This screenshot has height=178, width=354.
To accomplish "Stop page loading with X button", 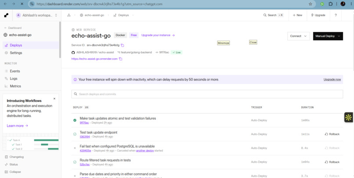I will pyautogui.click(x=22, y=4).
